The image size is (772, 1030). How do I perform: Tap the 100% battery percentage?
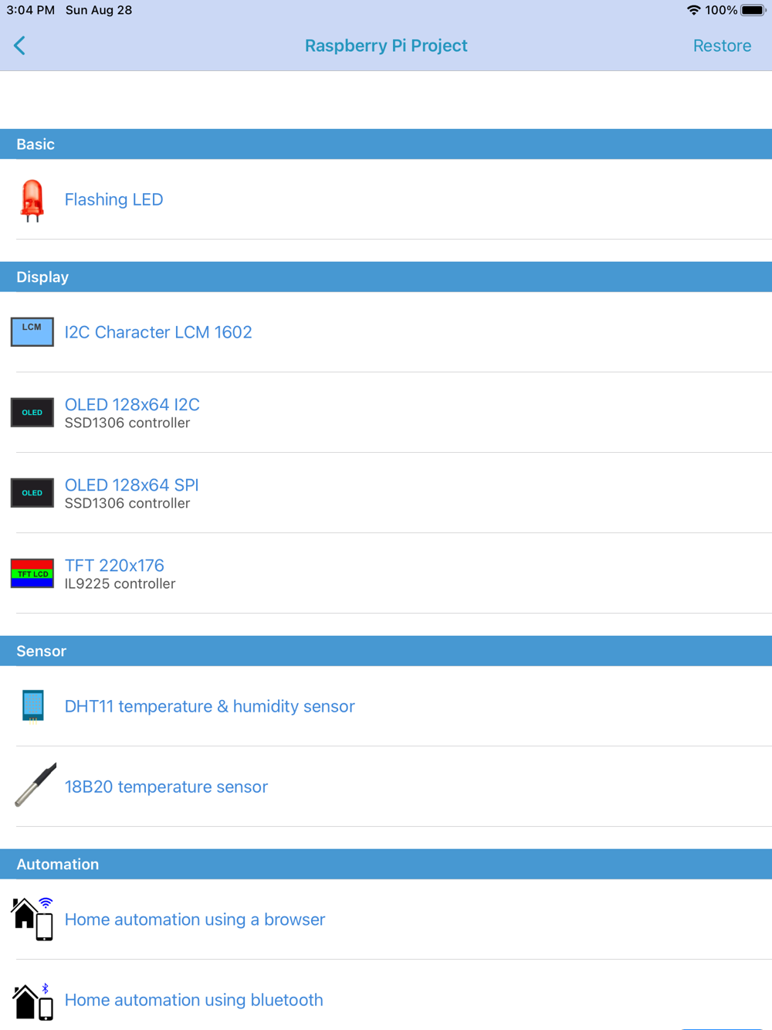721,10
